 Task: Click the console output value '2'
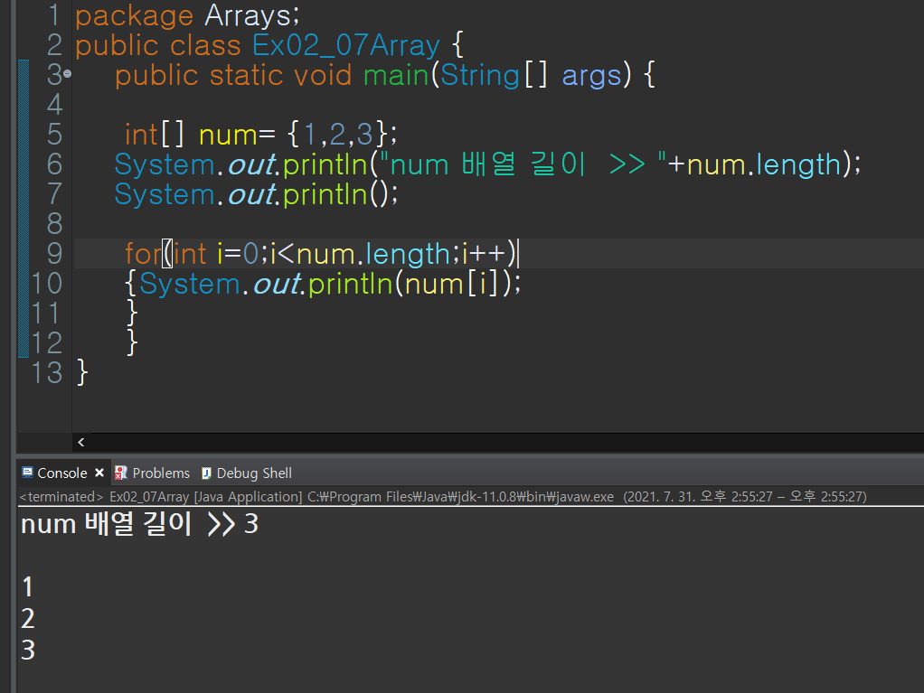(28, 618)
